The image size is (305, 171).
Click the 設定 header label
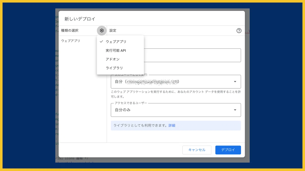(x=113, y=30)
